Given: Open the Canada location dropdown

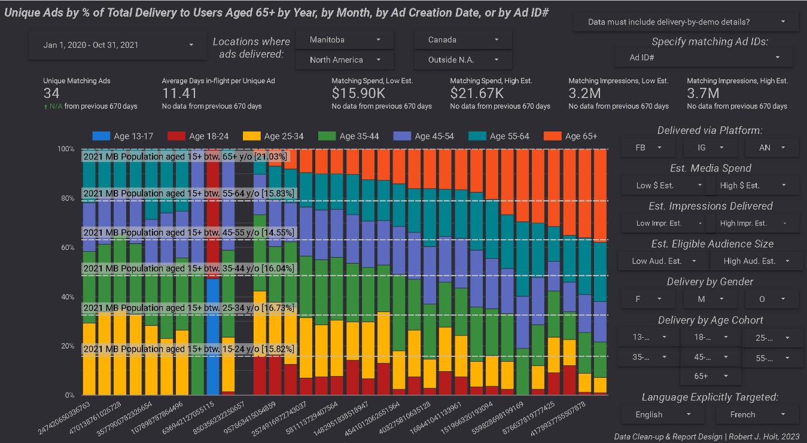Looking at the screenshot, I should tap(463, 39).
